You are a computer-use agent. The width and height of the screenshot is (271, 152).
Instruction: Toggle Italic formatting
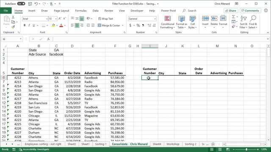tap(29, 25)
